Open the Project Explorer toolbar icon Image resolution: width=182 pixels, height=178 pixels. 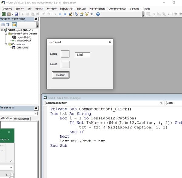77,14
